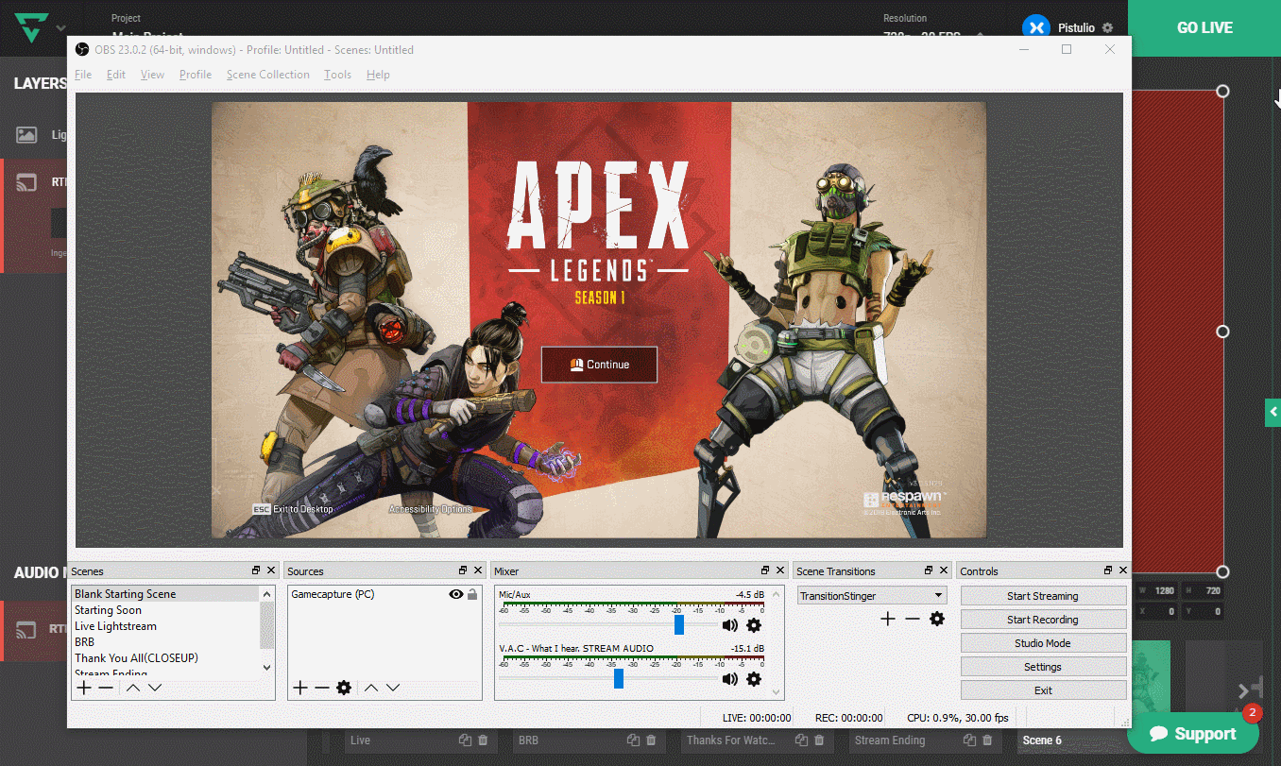This screenshot has height=766, width=1281.
Task: Open the Scene Collection menu
Action: pyautogui.click(x=268, y=75)
